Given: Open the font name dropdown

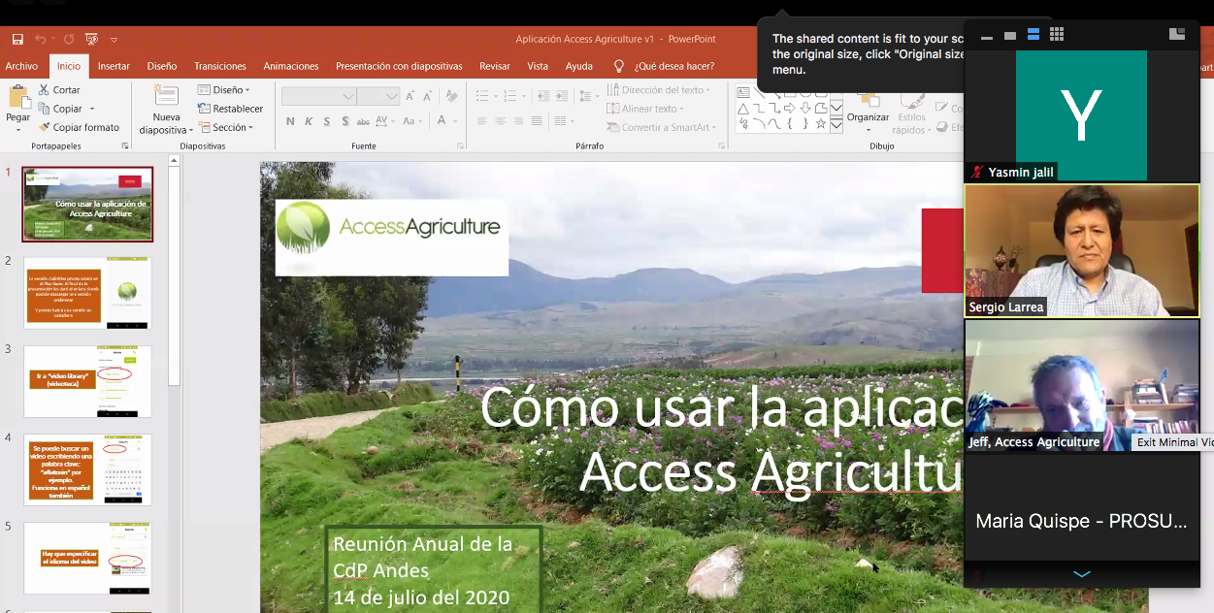Looking at the screenshot, I should tap(347, 96).
